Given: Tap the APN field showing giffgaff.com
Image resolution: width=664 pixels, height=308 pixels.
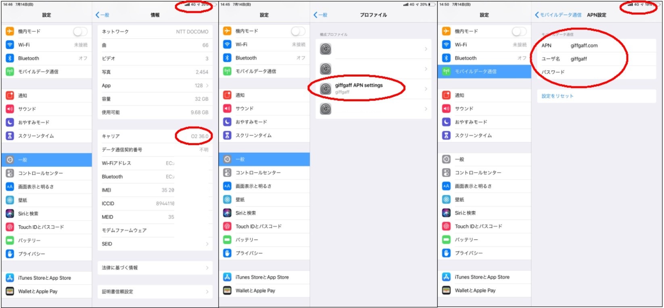Looking at the screenshot, I should coord(596,46).
